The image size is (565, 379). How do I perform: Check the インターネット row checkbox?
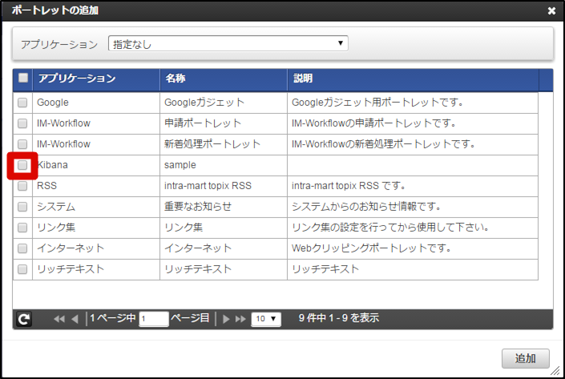pyautogui.click(x=22, y=248)
